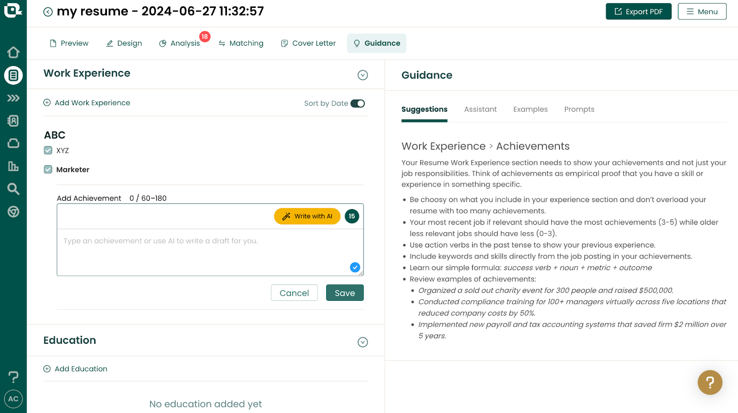Go back using the arrow beside resume title
The width and height of the screenshot is (738, 413).
click(48, 12)
